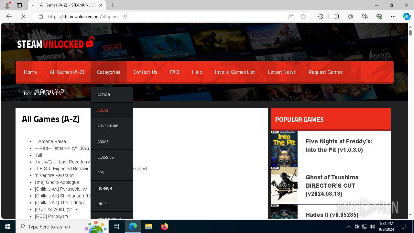Open the notification center icon

pos(403,227)
